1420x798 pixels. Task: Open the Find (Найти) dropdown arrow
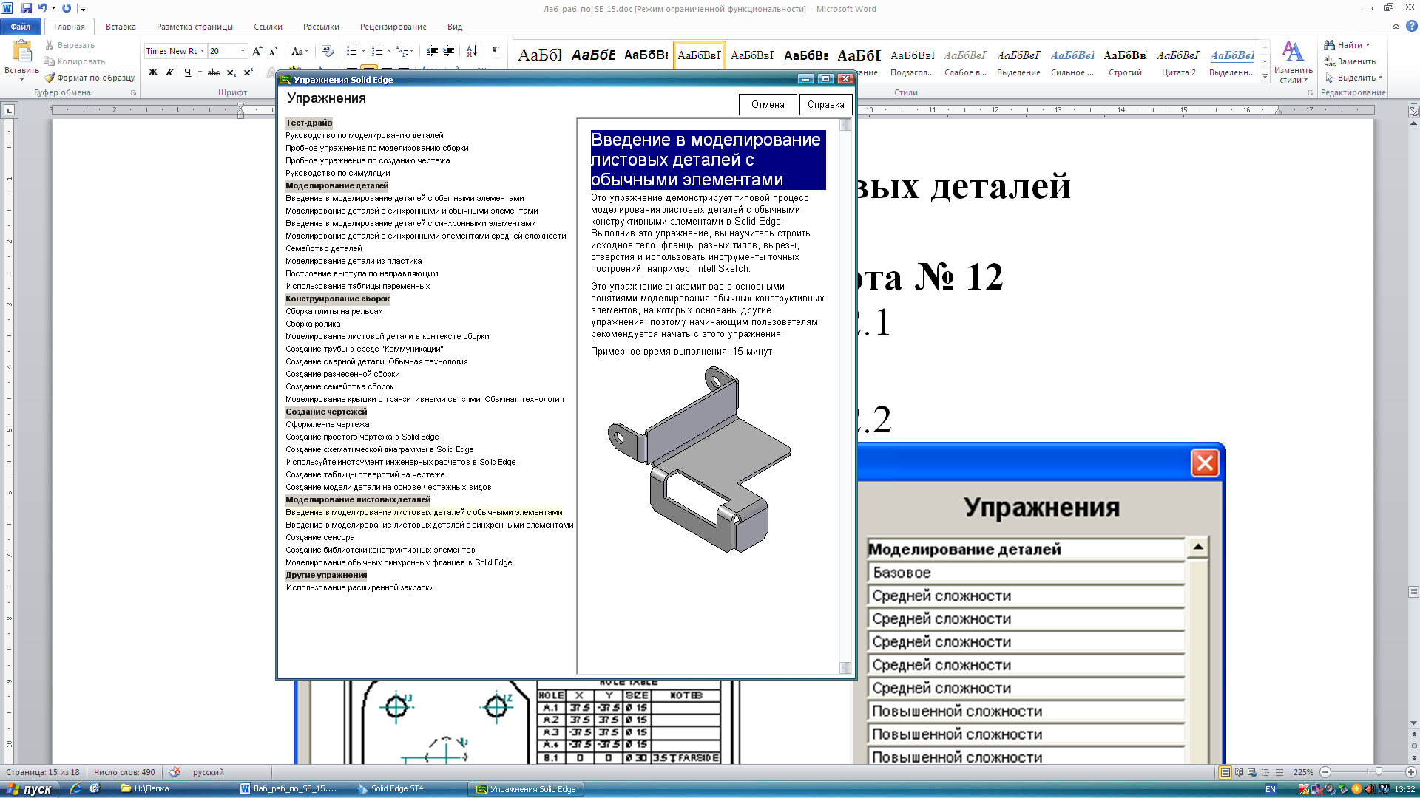(x=1368, y=45)
